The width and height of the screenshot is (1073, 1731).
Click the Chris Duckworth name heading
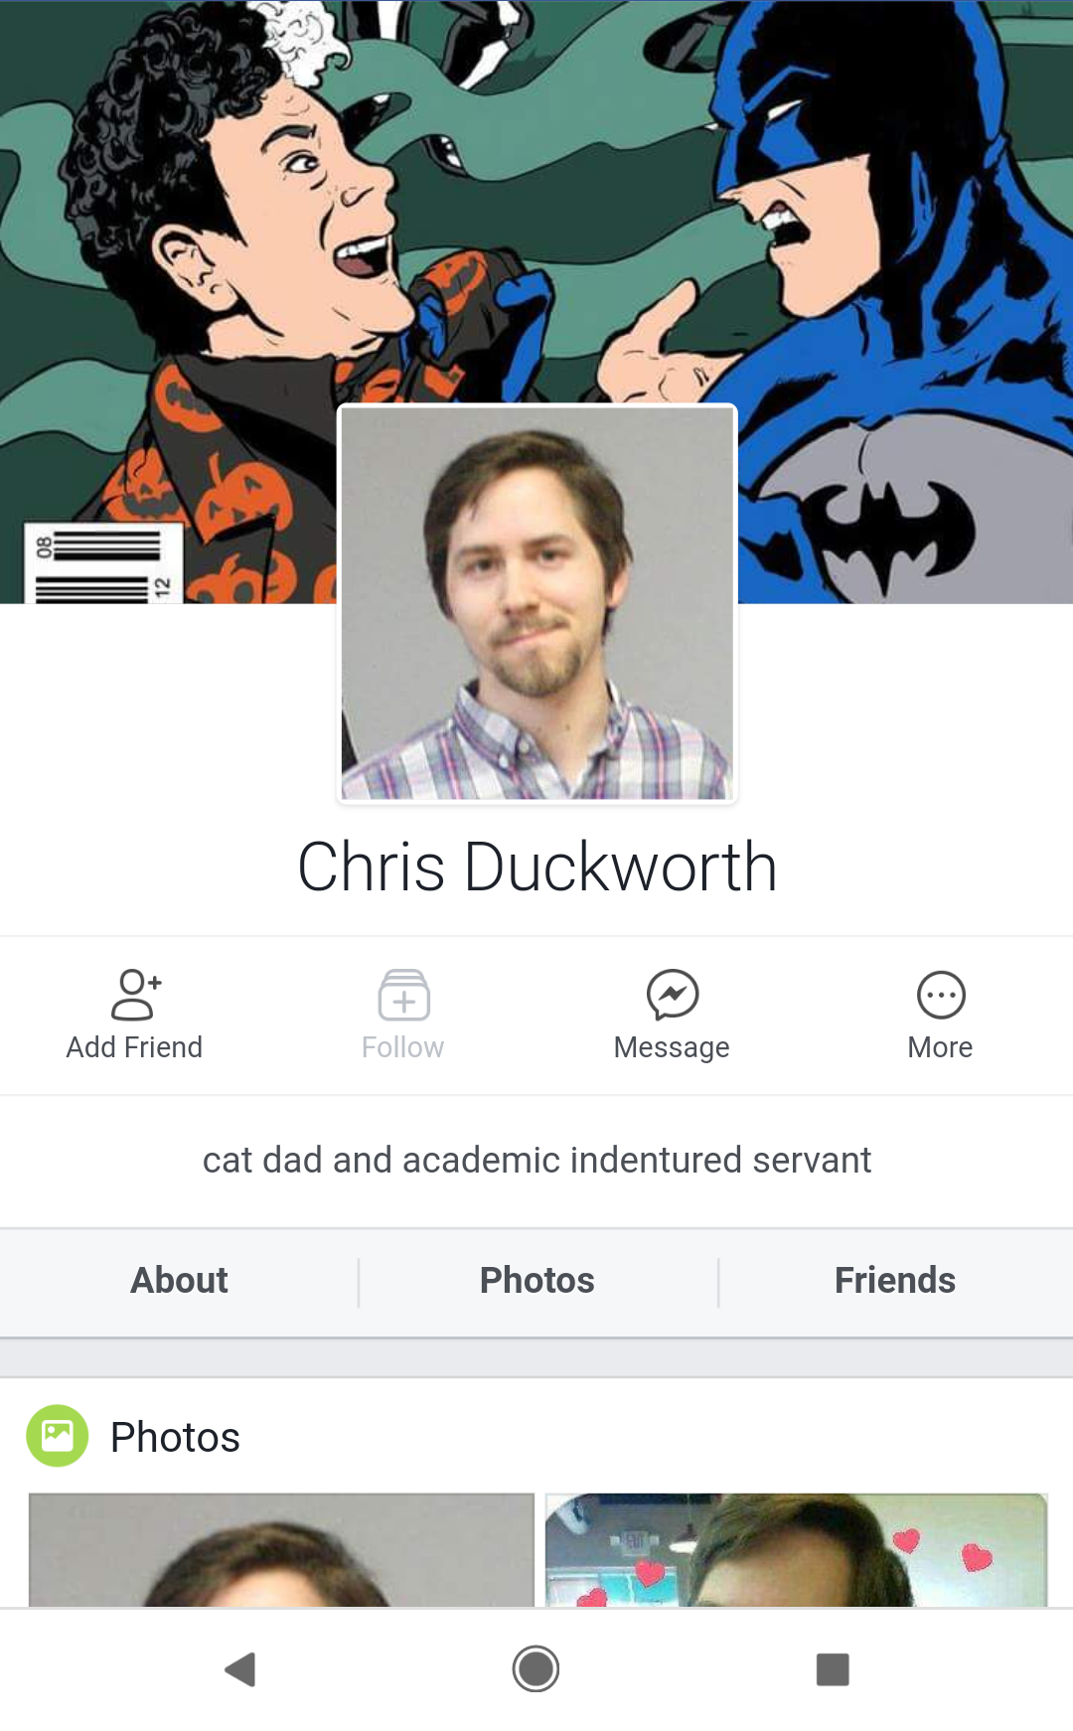pyautogui.click(x=537, y=867)
